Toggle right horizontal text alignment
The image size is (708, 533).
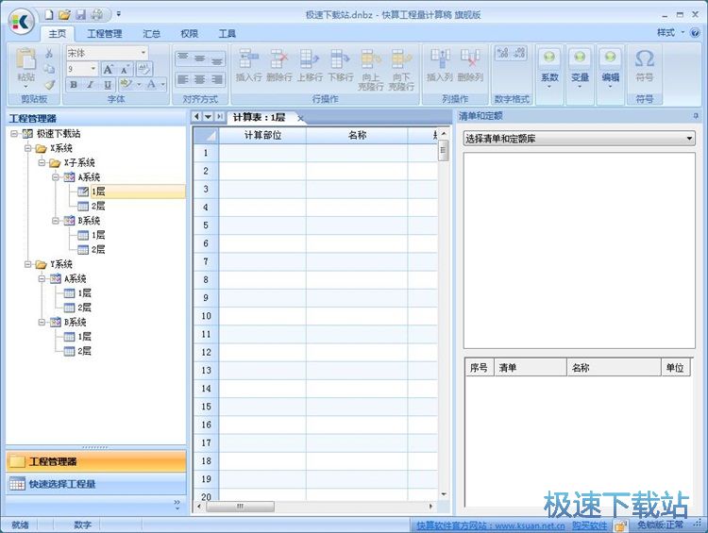(217, 80)
